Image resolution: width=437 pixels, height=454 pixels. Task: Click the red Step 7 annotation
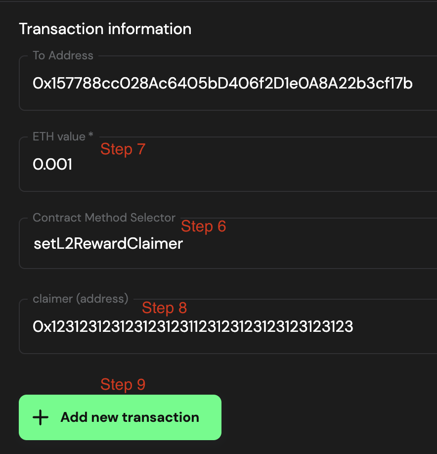[x=123, y=149]
